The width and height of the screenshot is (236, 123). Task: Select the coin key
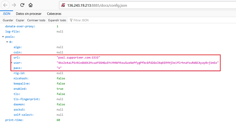(x=18, y=52)
